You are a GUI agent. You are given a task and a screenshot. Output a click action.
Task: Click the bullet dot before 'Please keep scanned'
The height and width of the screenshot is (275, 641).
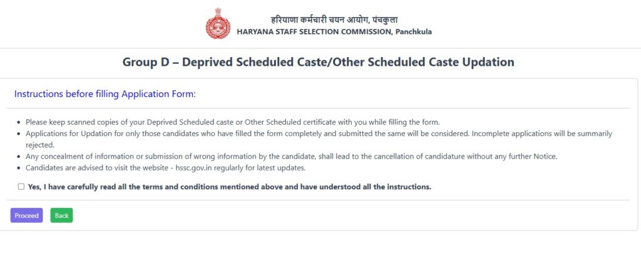(x=19, y=122)
